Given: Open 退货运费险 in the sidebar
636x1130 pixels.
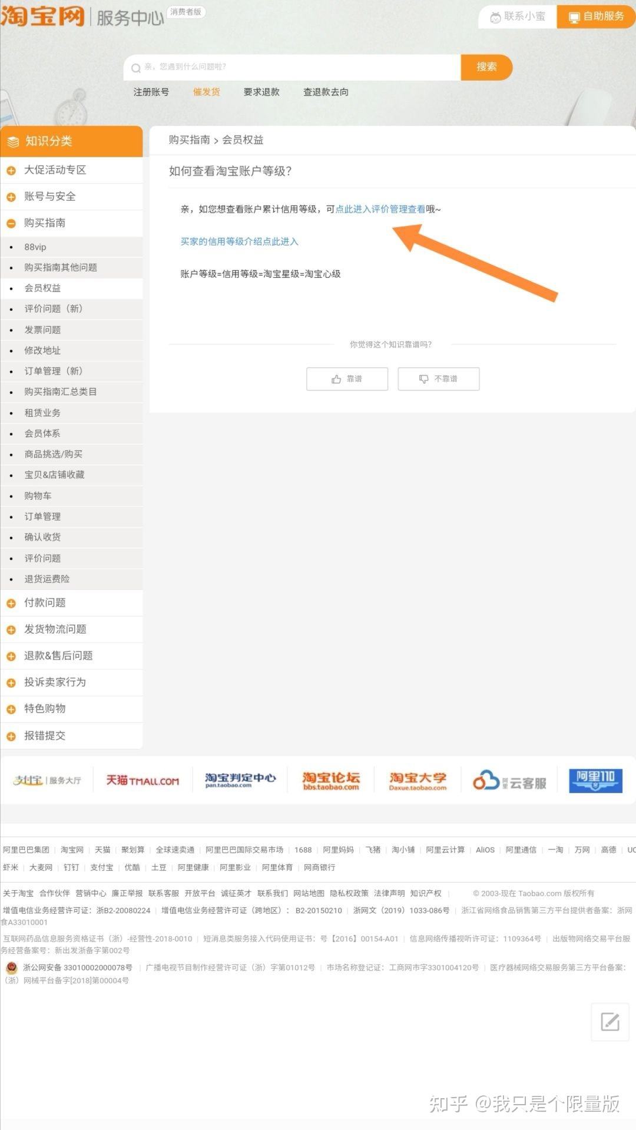Looking at the screenshot, I should [x=71, y=579].
